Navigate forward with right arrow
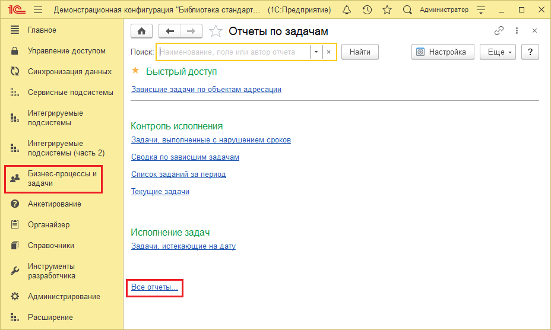 [x=191, y=31]
